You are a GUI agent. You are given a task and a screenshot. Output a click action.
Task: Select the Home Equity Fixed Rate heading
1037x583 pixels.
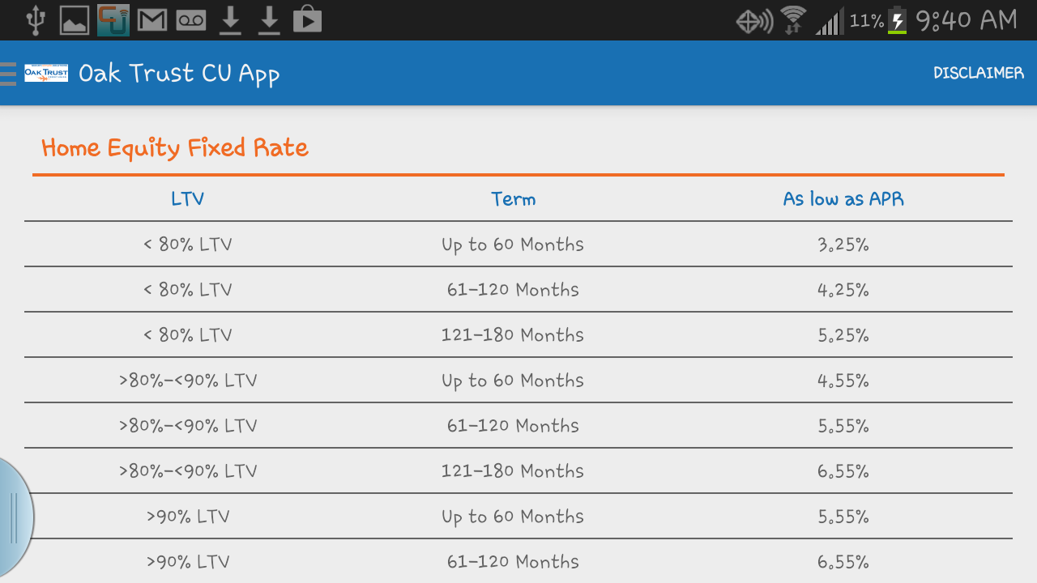point(175,148)
